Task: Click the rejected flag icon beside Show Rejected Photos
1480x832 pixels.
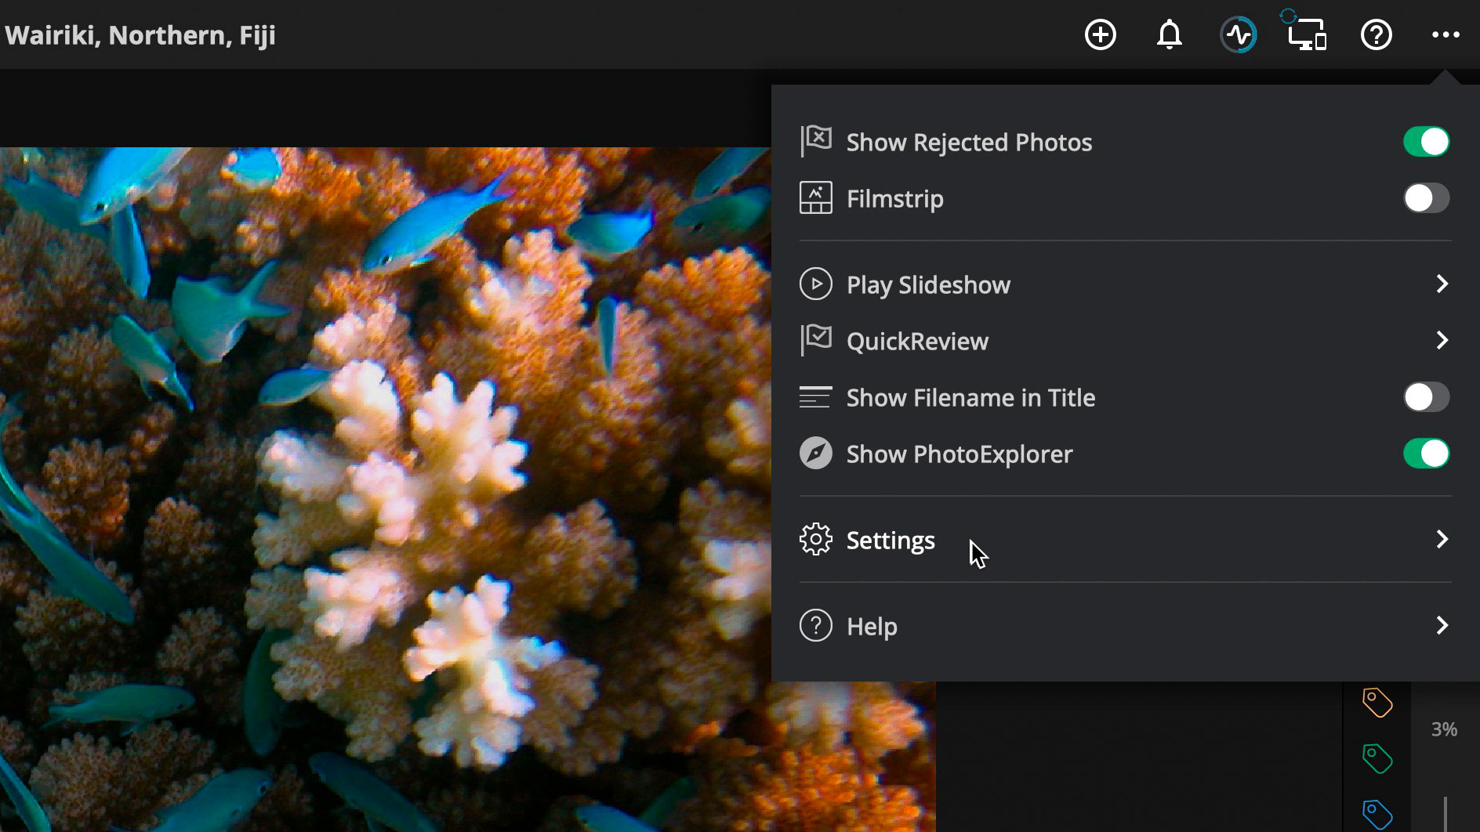Action: 815,142
